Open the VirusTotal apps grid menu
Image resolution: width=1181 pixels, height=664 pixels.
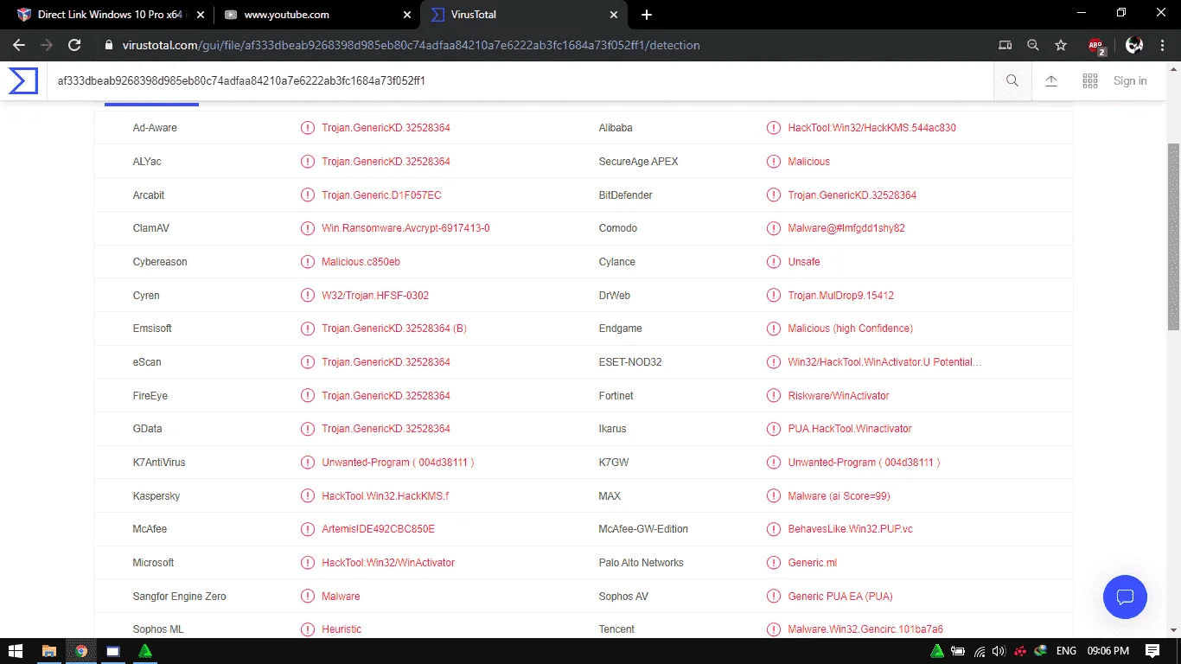[1090, 81]
